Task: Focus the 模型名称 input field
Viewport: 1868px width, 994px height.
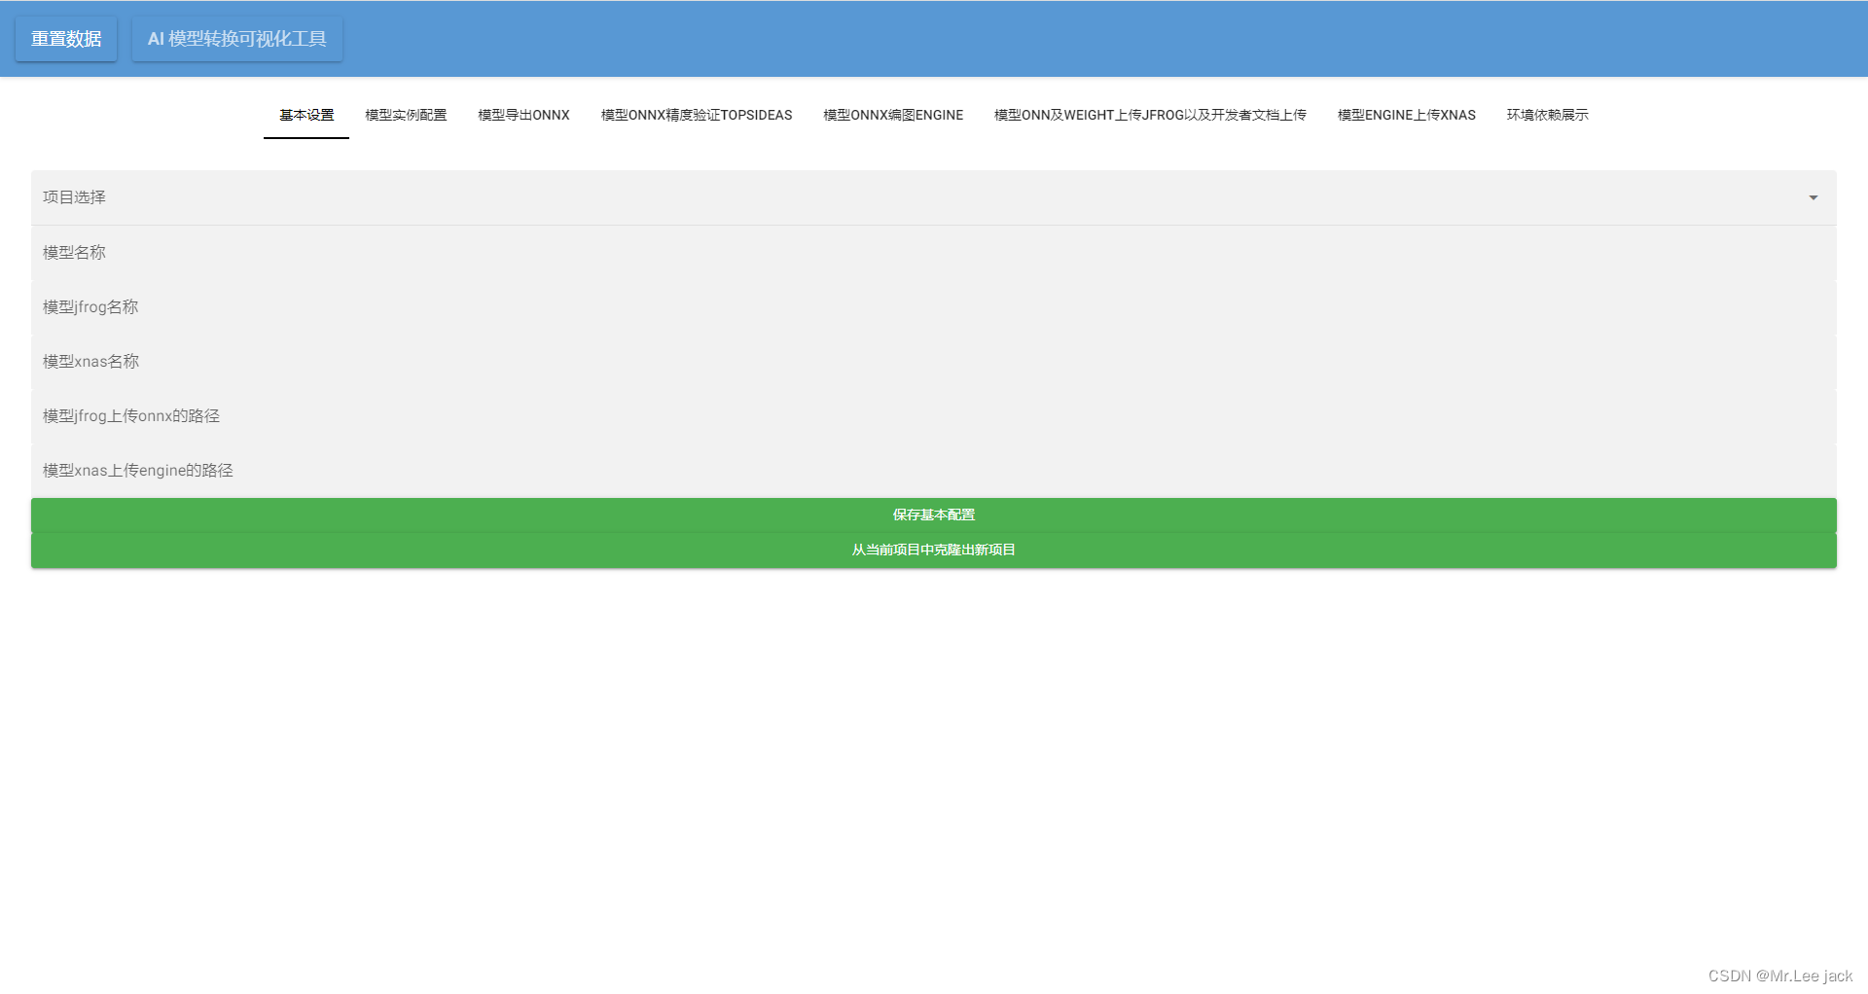Action: [x=934, y=253]
